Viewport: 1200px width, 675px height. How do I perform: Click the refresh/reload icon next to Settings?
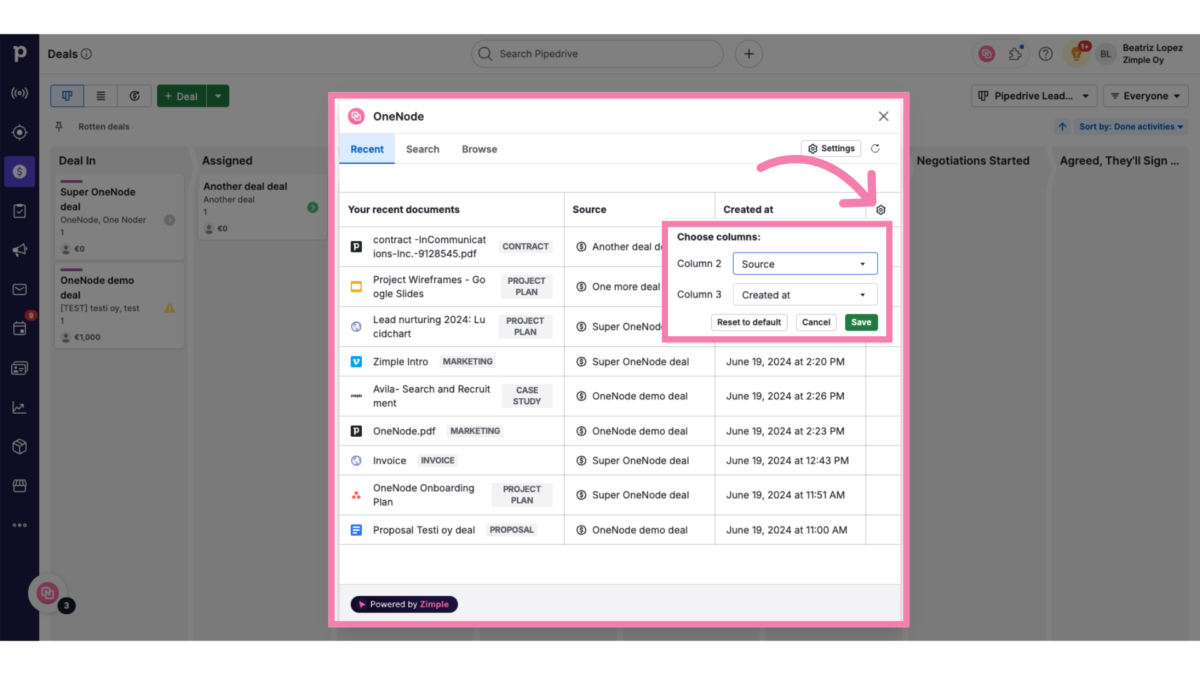tap(875, 148)
